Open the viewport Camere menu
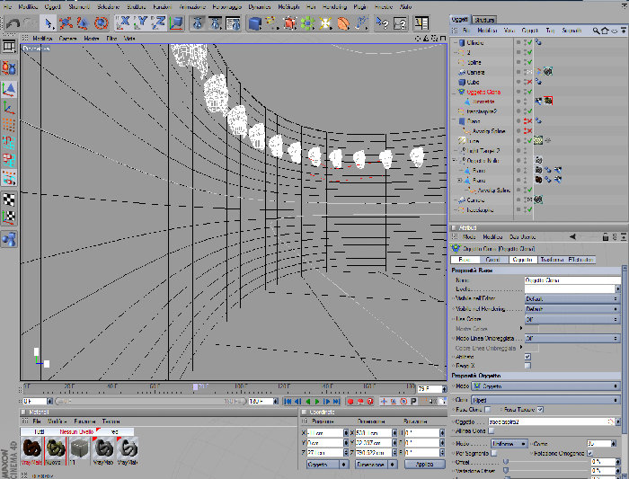Image resolution: width=629 pixels, height=479 pixels. click(67, 39)
